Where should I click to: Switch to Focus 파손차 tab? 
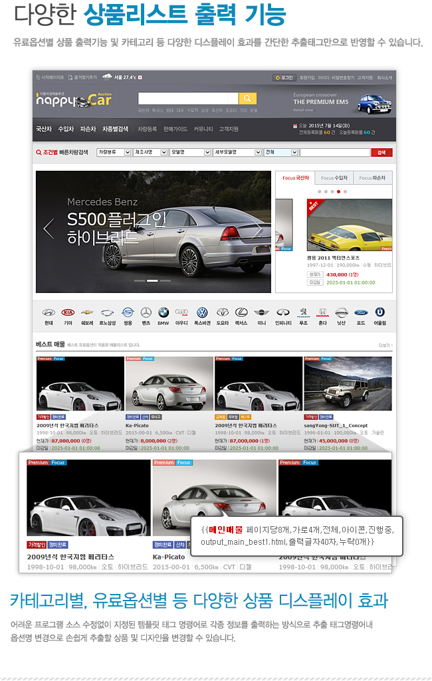point(372,177)
